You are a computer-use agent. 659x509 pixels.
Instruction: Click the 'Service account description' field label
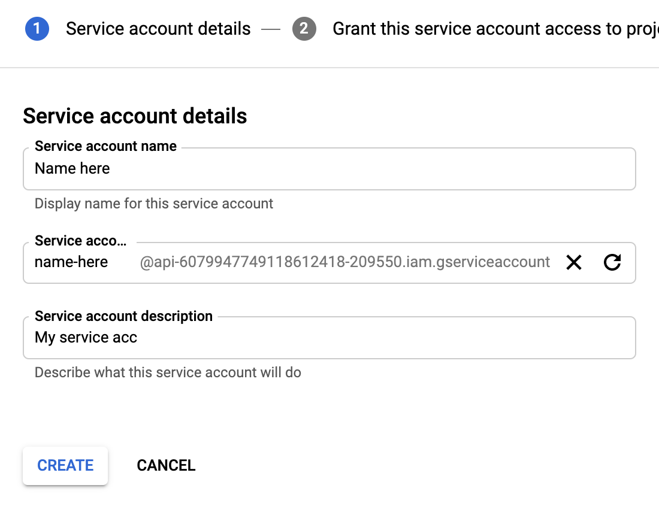(123, 316)
